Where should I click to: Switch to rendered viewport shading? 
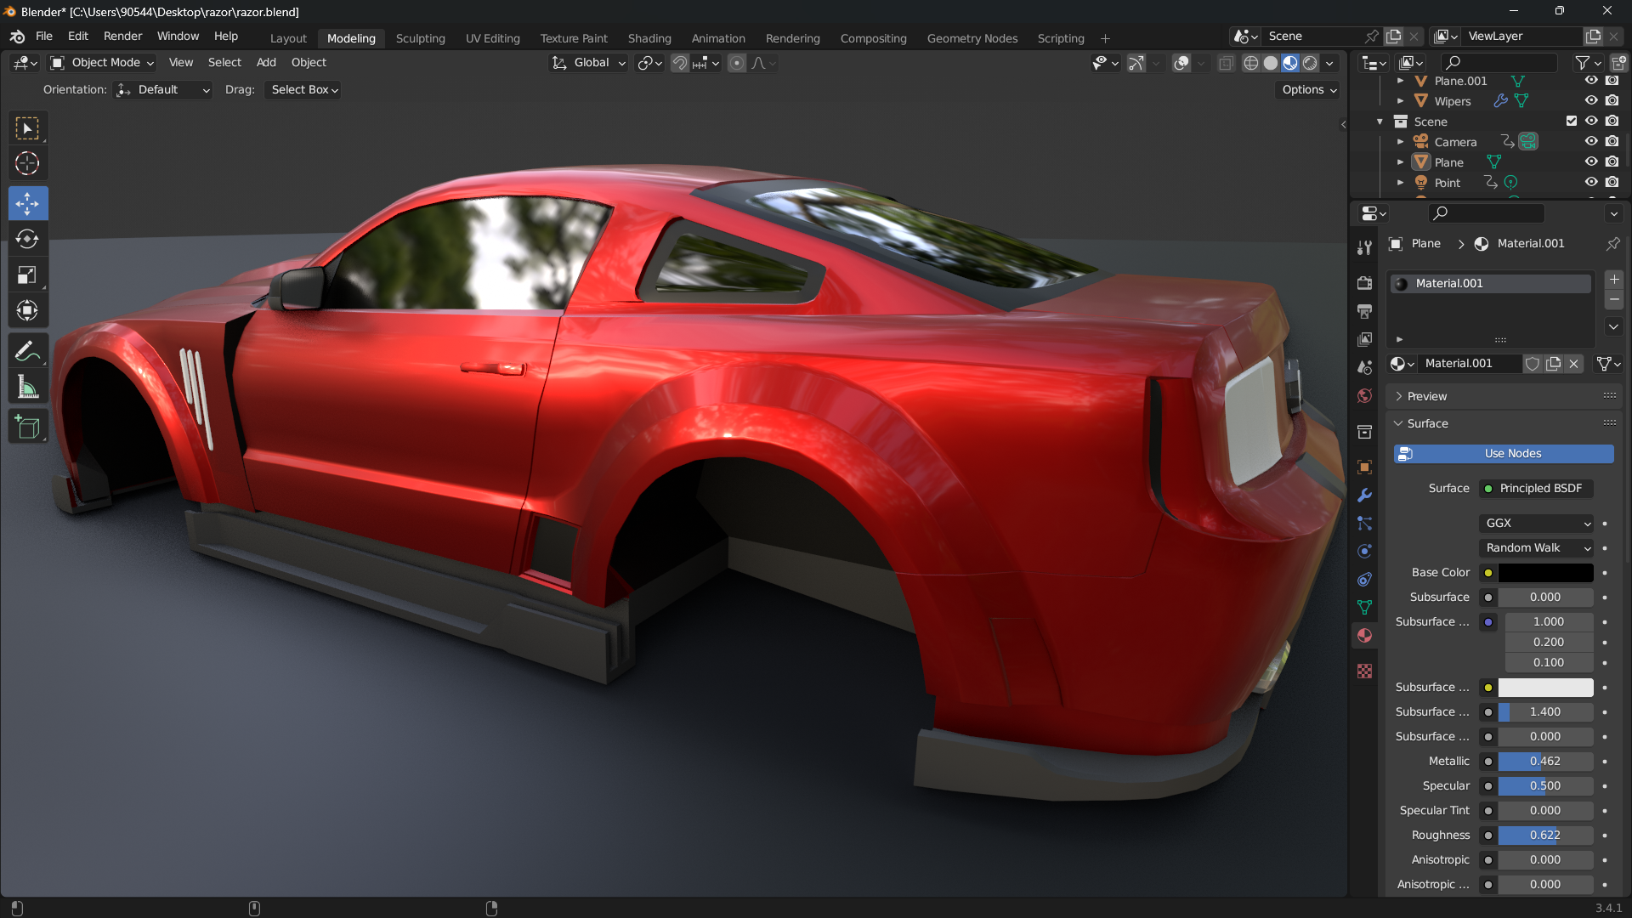pos(1310,63)
